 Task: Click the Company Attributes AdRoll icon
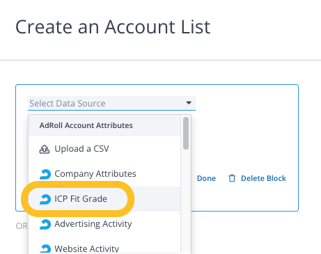tap(45, 174)
